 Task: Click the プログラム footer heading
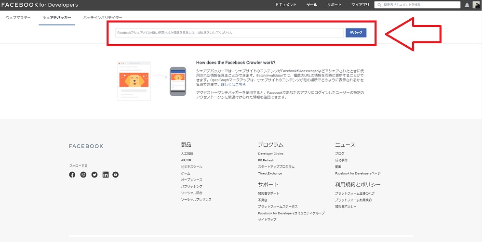click(x=271, y=145)
